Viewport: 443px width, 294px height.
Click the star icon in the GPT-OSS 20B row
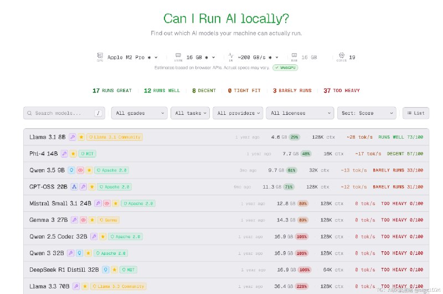coord(92,187)
